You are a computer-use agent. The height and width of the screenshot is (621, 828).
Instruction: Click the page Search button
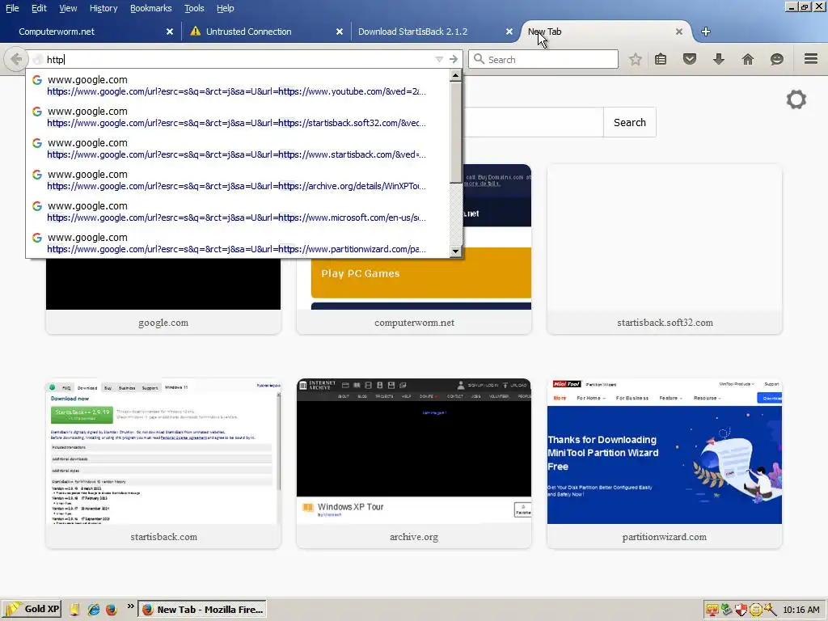pyautogui.click(x=629, y=123)
